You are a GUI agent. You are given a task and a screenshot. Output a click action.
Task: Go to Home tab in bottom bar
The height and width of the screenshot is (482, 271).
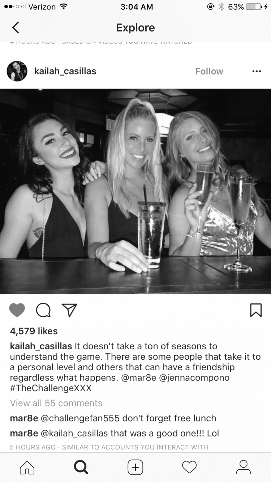click(x=27, y=467)
